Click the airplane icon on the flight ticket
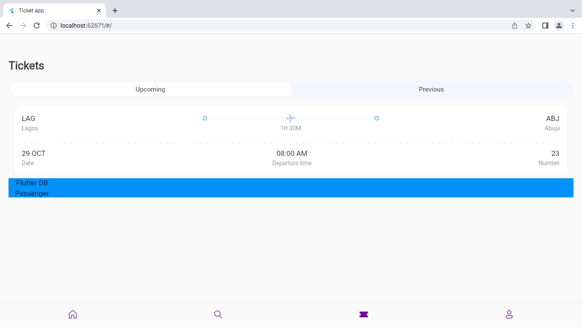Screen dimensions: 582x327 (x=291, y=118)
